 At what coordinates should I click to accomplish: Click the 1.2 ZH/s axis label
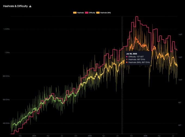(x=7, y=29)
